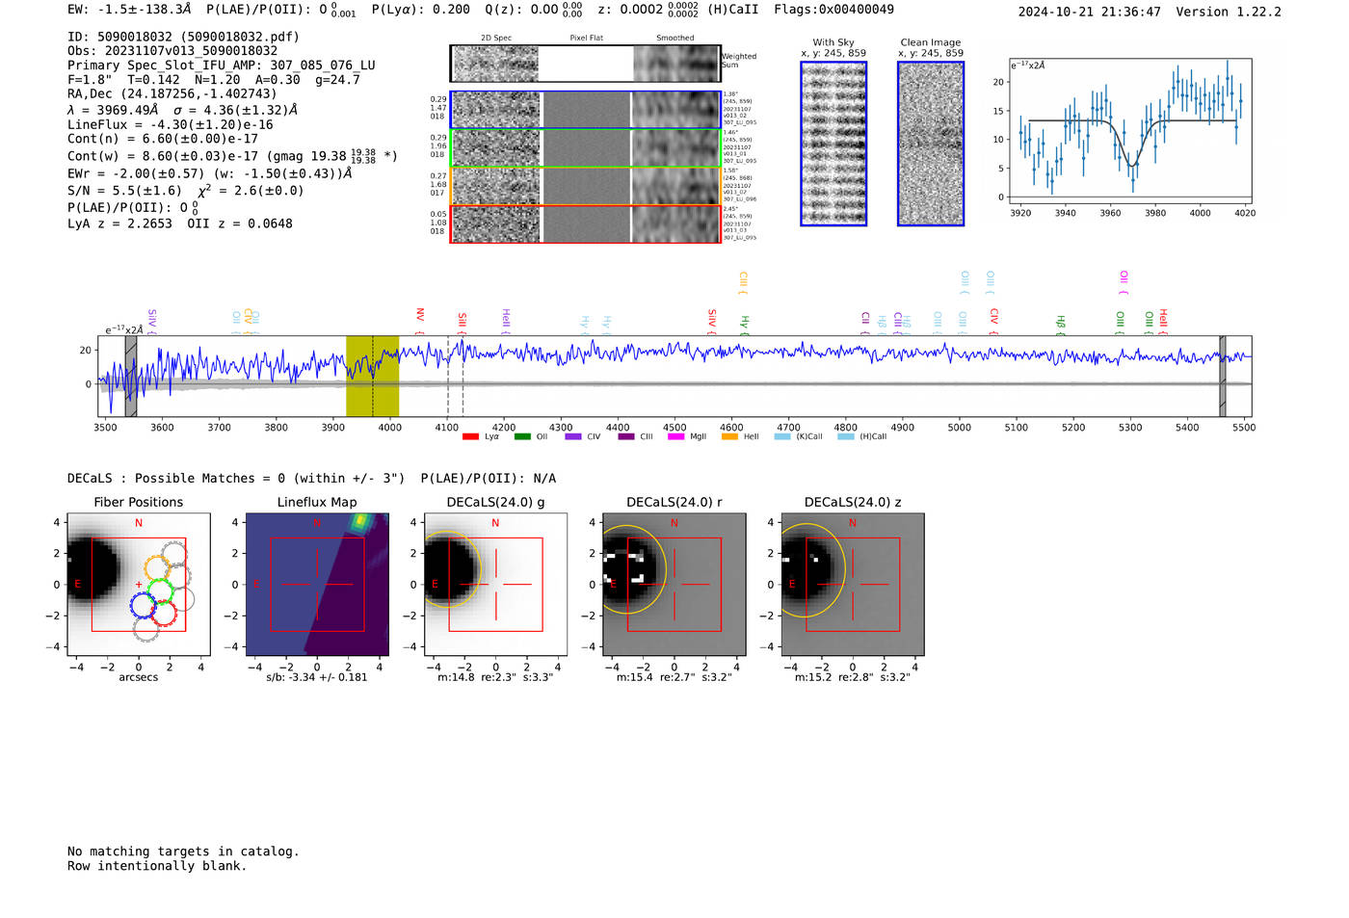The height and width of the screenshot is (918, 1349).
Task: Select the EWr = -2.00(±0.57) line
Action: click(209, 173)
